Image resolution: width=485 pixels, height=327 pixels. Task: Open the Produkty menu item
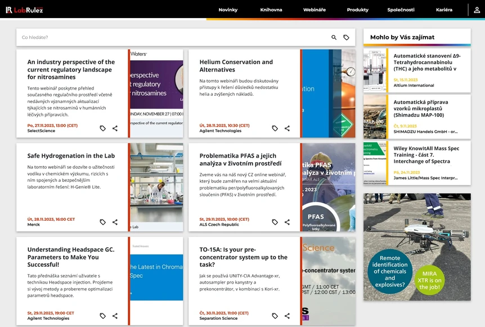358,10
